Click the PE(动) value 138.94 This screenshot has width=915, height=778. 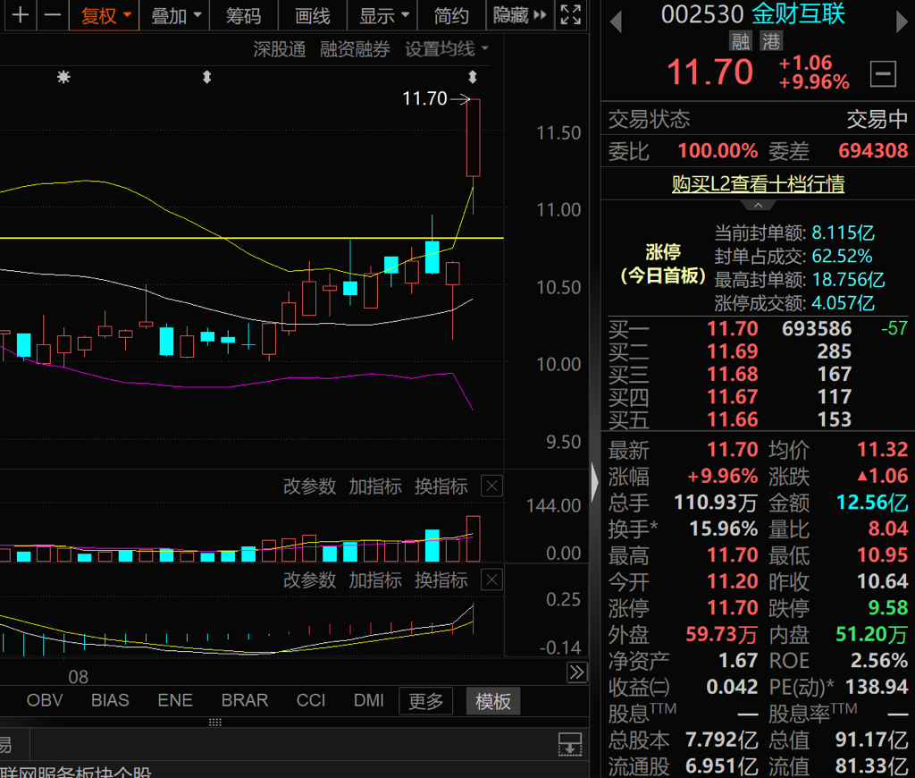pos(877,687)
